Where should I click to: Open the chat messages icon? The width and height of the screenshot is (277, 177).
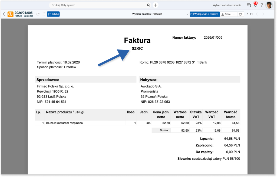click(249, 5)
